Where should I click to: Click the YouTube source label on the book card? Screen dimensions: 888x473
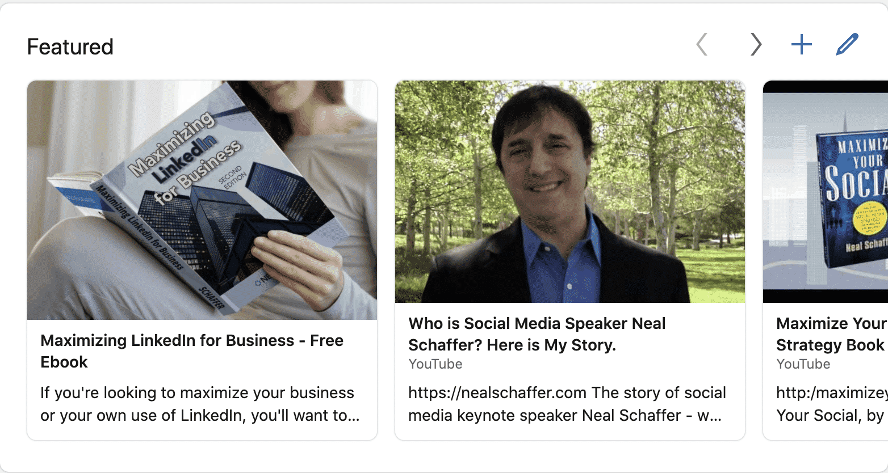point(803,364)
